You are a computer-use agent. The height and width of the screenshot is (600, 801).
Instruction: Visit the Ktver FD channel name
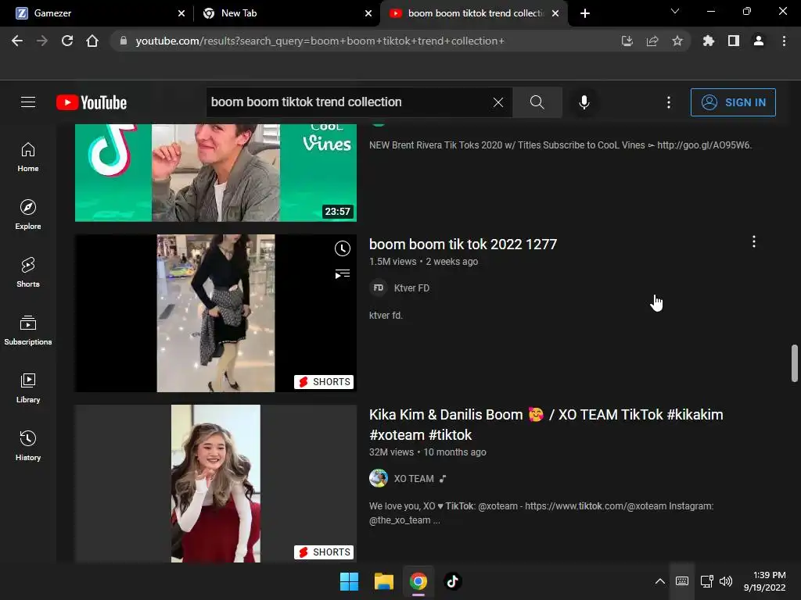(x=411, y=288)
